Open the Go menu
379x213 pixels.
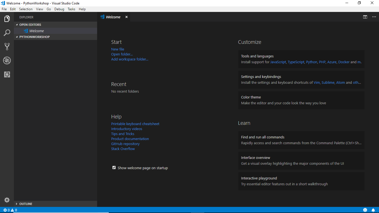[49, 9]
